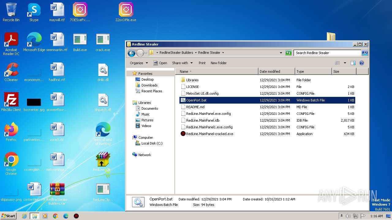
Task: Select hadfirst.rtf on the desktop
Action: tap(57, 72)
